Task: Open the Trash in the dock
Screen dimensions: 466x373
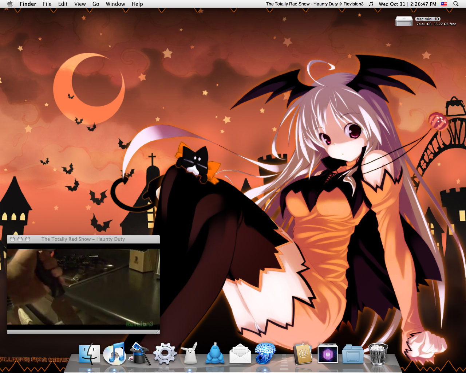Action: [x=378, y=354]
